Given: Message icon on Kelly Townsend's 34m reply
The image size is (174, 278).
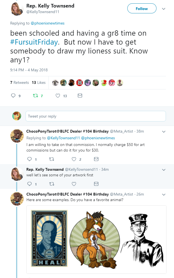Looking at the screenshot, I should click(96, 184).
